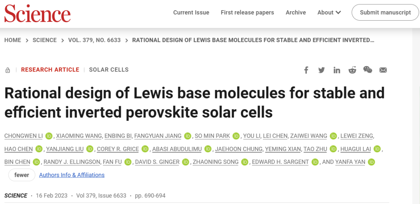Image resolution: width=420 pixels, height=204 pixels.
Task: Click the Science logo
Action: point(37,13)
